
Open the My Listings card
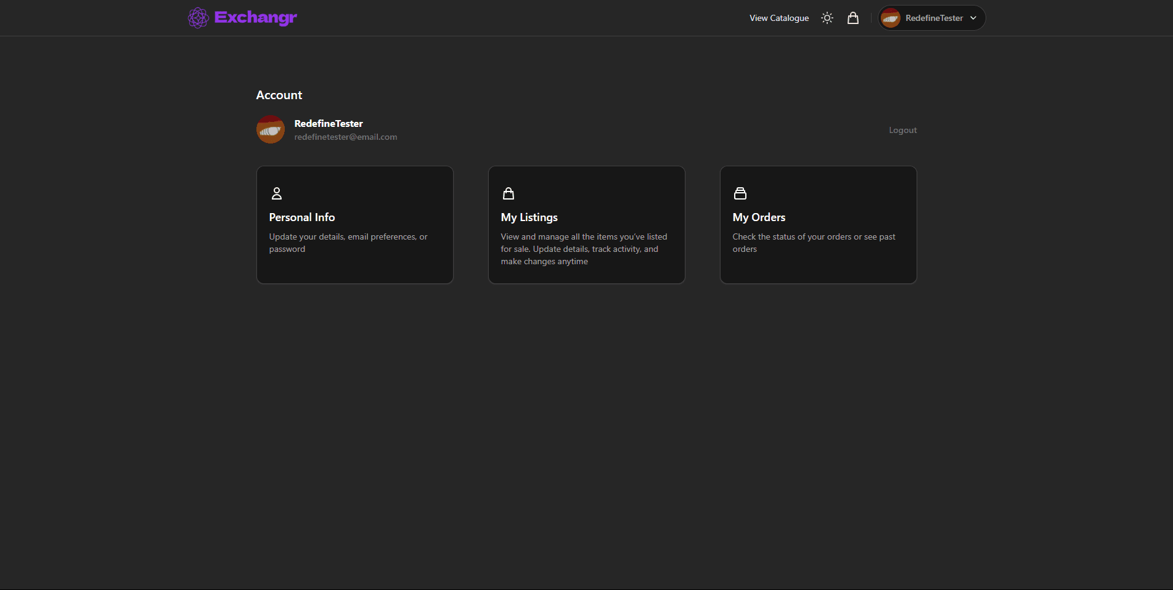[x=586, y=224]
